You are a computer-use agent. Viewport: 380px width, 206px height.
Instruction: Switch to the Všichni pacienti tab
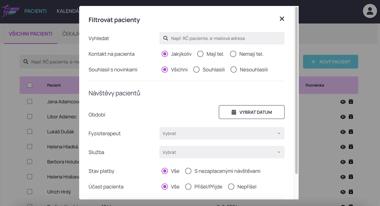click(30, 34)
